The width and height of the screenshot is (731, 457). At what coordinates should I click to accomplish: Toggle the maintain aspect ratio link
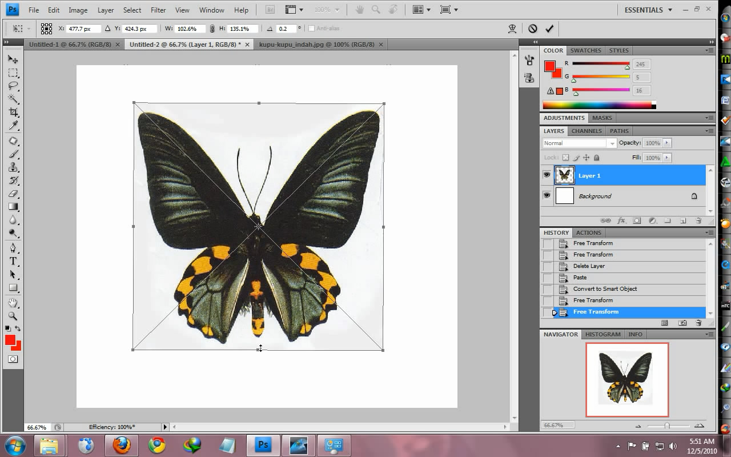(x=212, y=29)
